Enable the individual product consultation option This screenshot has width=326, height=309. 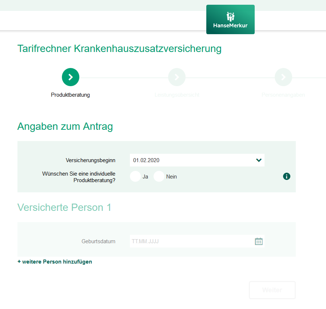(135, 176)
